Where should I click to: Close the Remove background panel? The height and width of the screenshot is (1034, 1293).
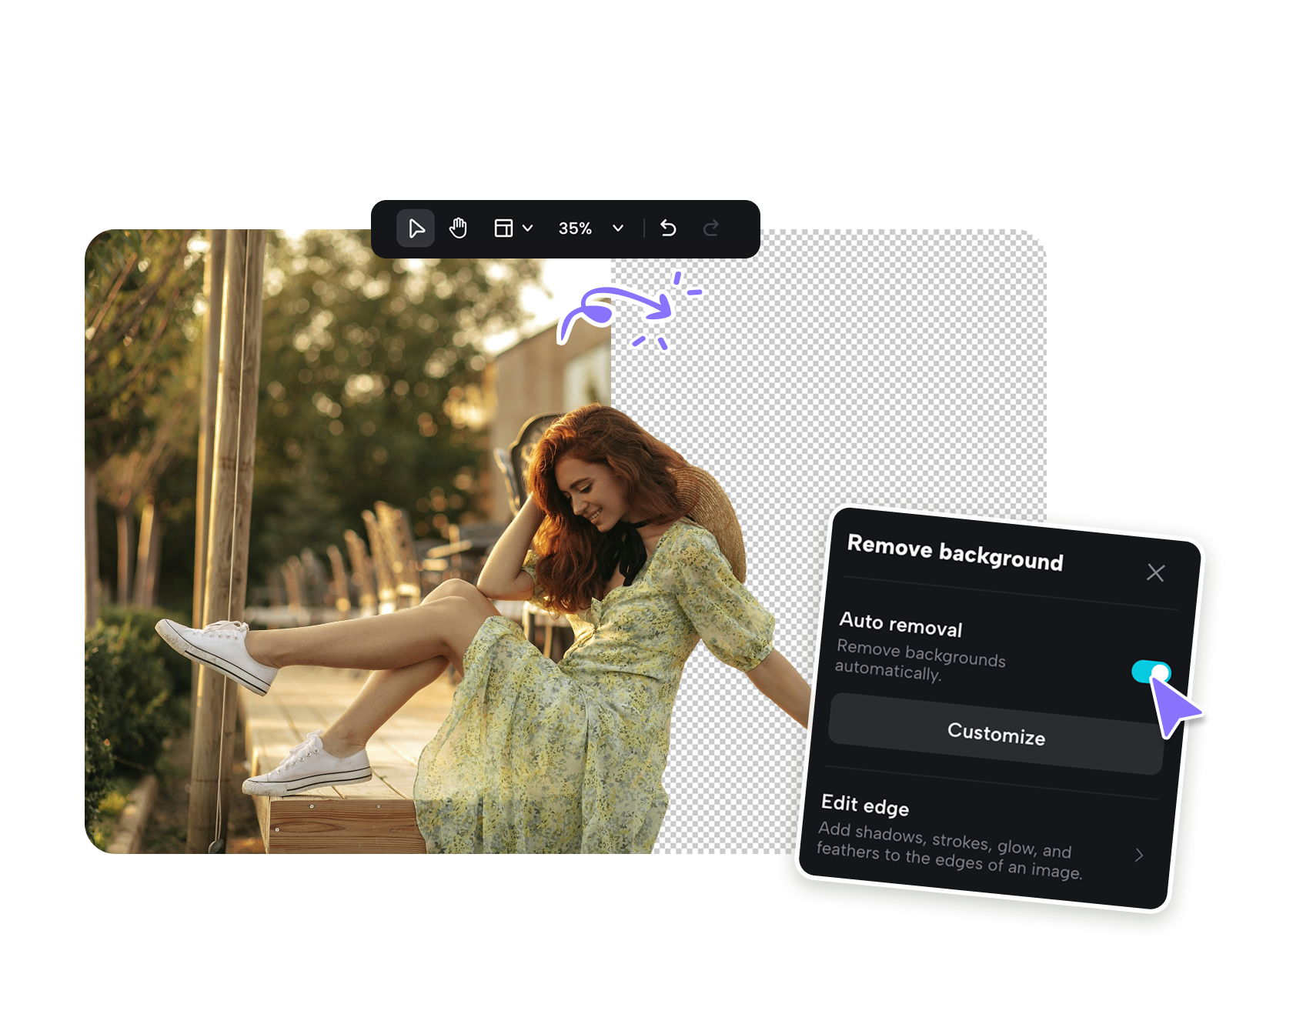point(1156,573)
